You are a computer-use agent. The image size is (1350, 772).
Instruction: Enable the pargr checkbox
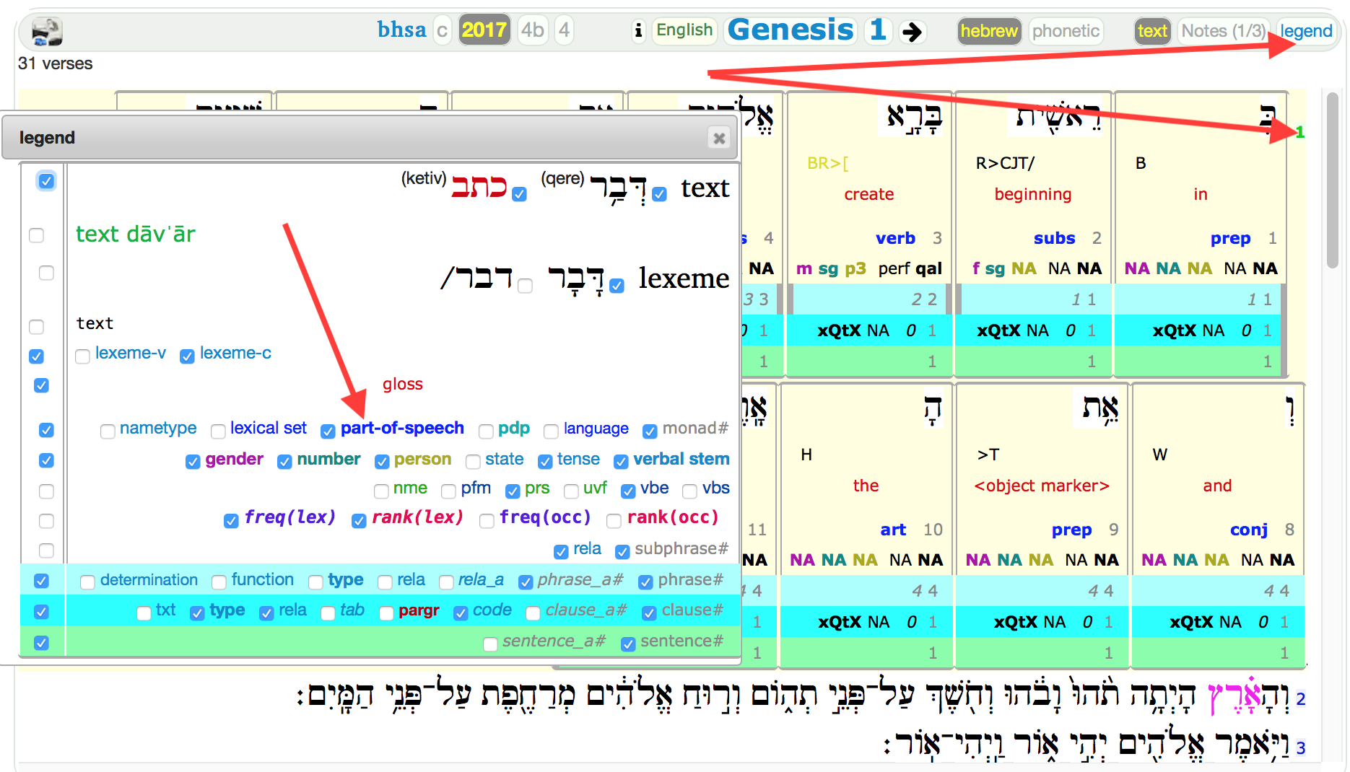pyautogui.click(x=386, y=613)
